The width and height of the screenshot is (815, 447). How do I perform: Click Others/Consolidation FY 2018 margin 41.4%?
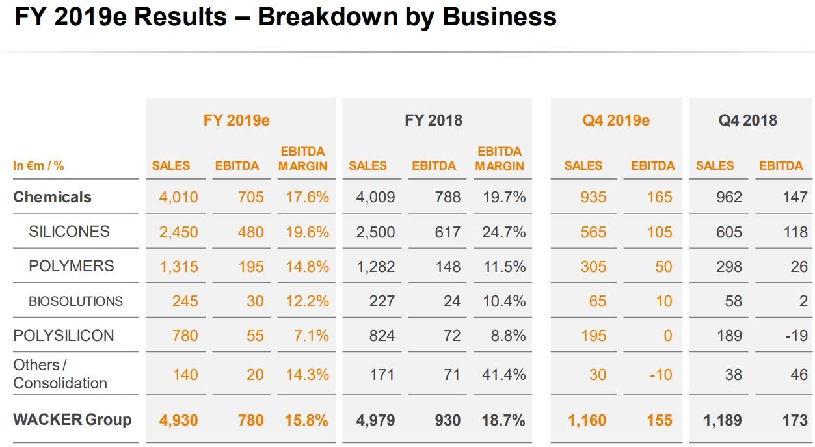point(503,375)
